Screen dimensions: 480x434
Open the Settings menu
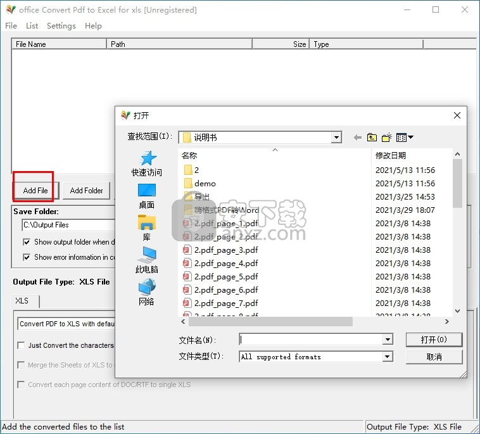point(61,26)
